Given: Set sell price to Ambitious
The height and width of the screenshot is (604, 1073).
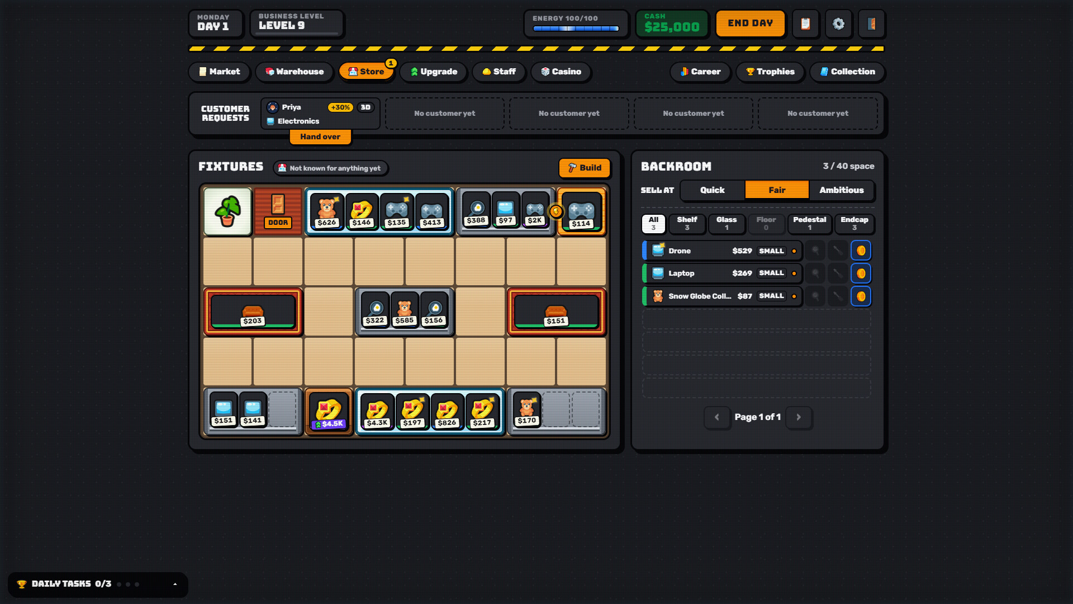Looking at the screenshot, I should (842, 190).
